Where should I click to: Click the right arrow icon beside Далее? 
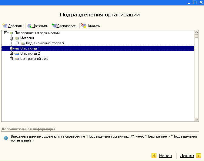199,156
